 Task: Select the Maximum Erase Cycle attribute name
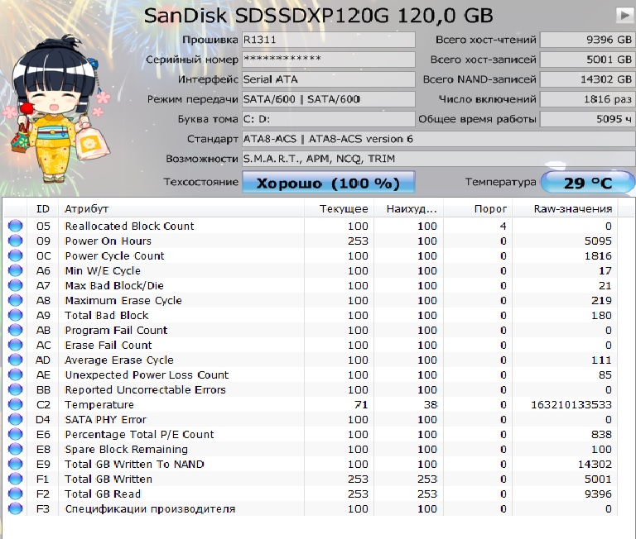pyautogui.click(x=123, y=300)
